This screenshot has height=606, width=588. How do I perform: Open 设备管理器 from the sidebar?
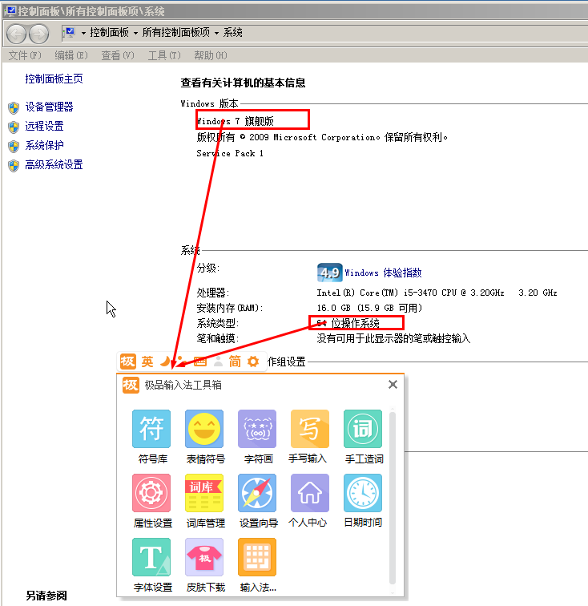pos(49,107)
